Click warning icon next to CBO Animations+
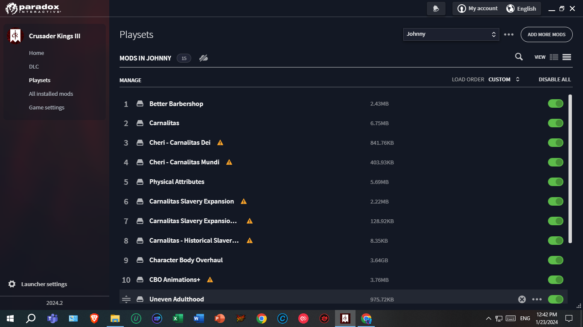The image size is (583, 327). click(x=210, y=280)
